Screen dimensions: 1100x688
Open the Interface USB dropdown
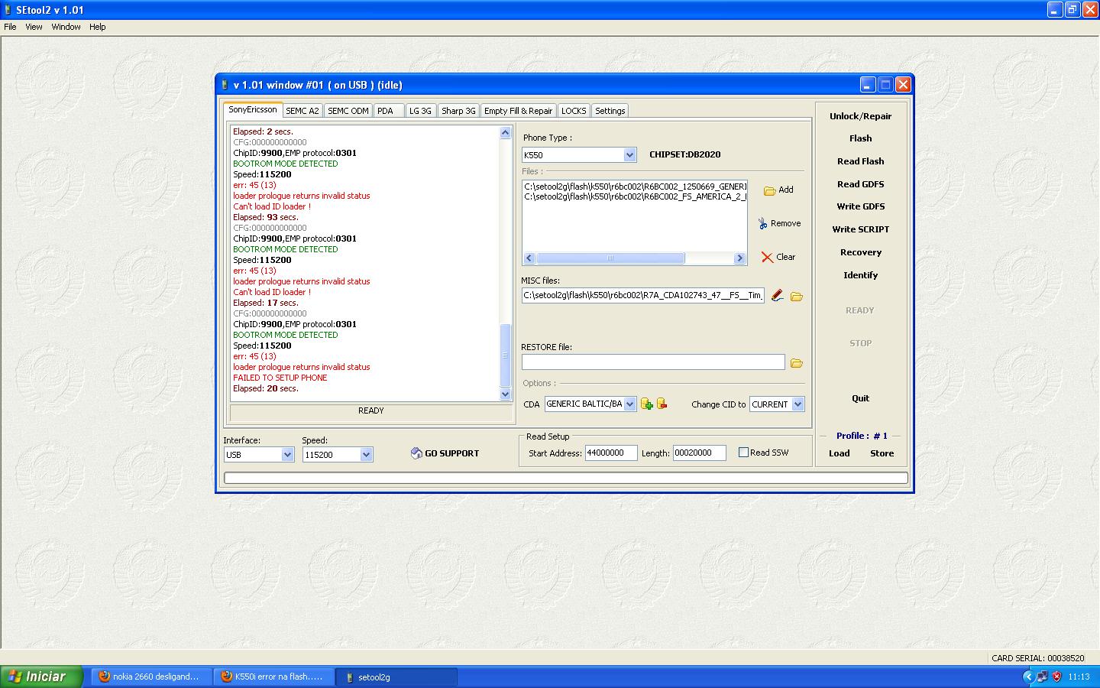287,455
